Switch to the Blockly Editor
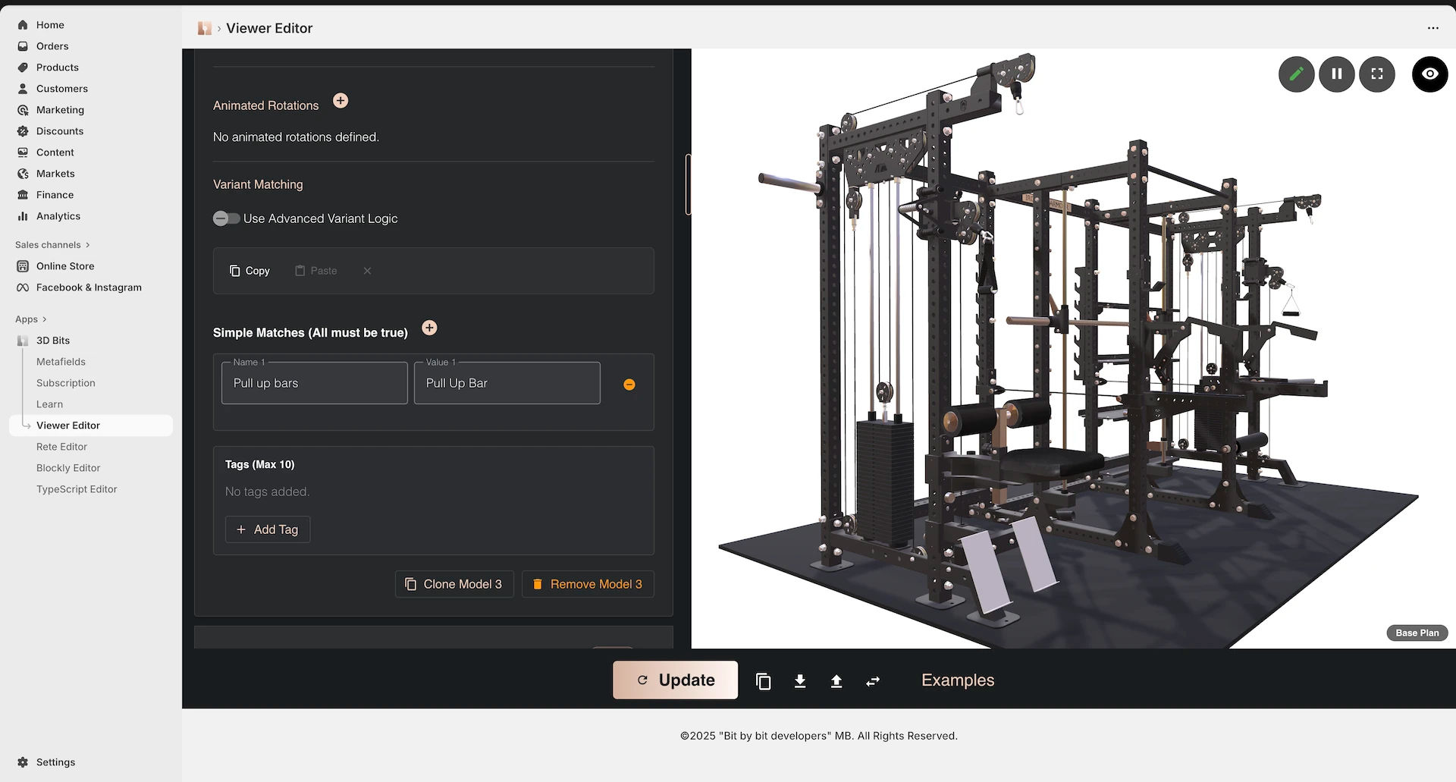This screenshot has height=782, width=1456. 67,468
